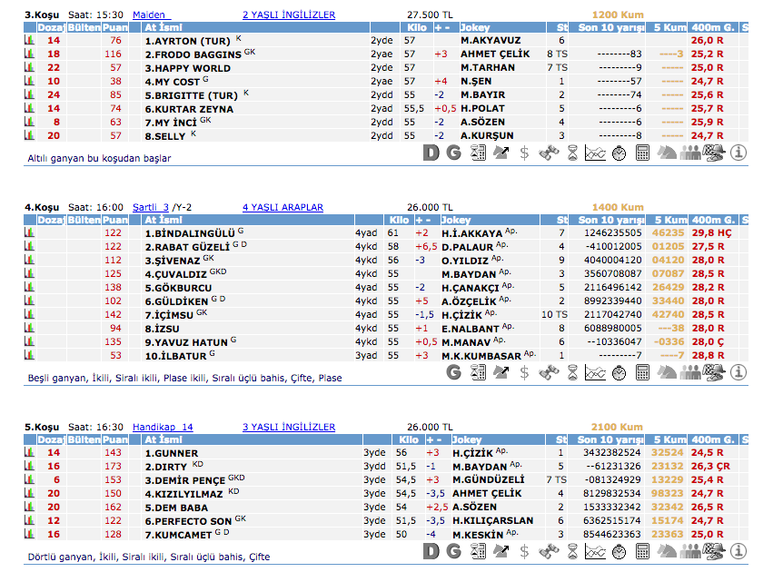Screen dimensions: 783x582
Task: Open bar chart icon beside 1.AYRTON (TUR)
Action: 29,41
